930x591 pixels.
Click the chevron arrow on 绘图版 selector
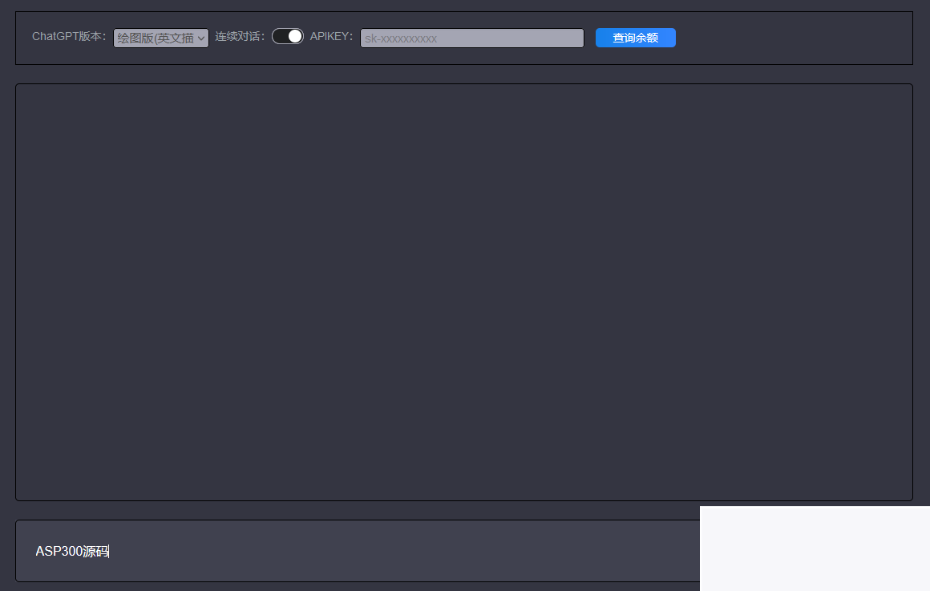(201, 38)
